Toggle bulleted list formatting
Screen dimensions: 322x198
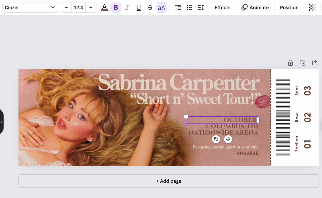(x=189, y=8)
